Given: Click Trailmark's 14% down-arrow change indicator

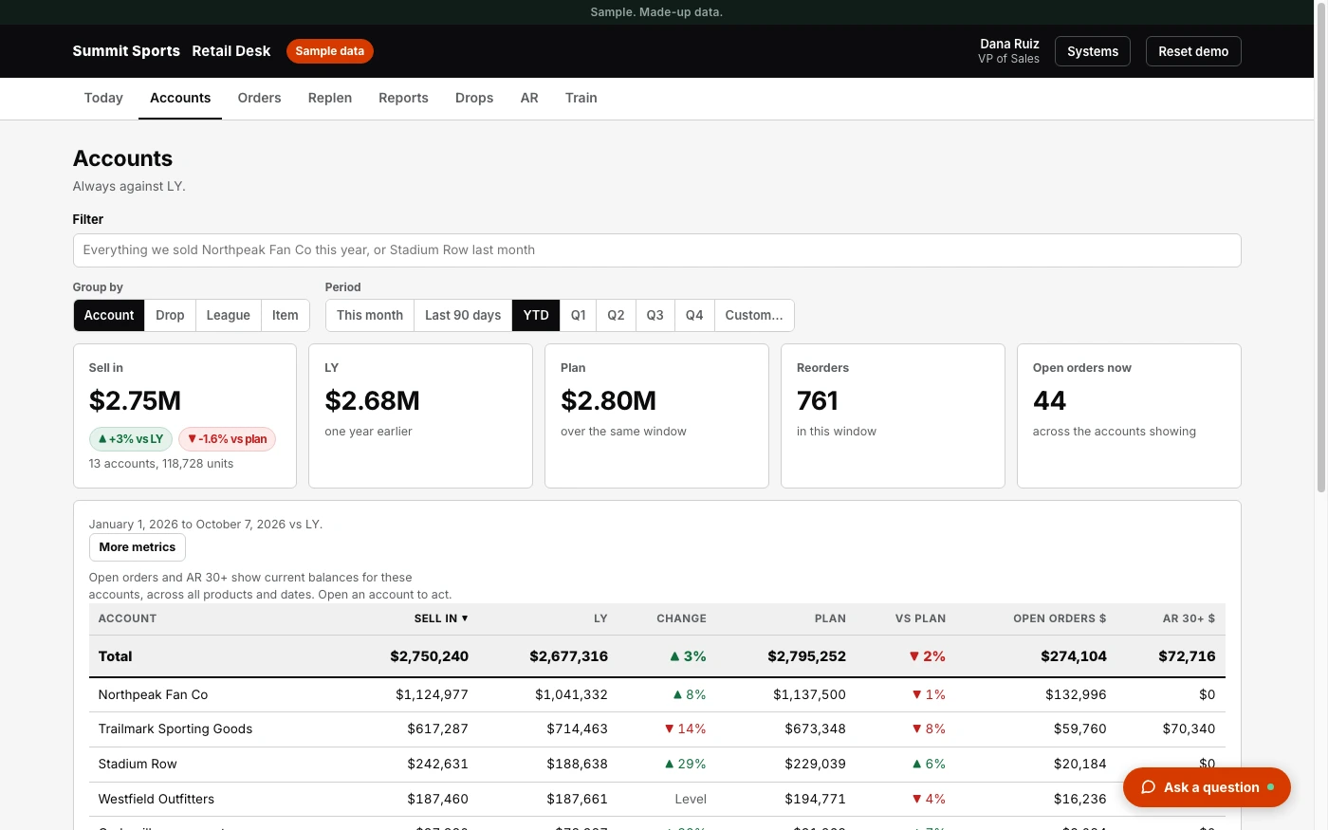Looking at the screenshot, I should point(669,729).
